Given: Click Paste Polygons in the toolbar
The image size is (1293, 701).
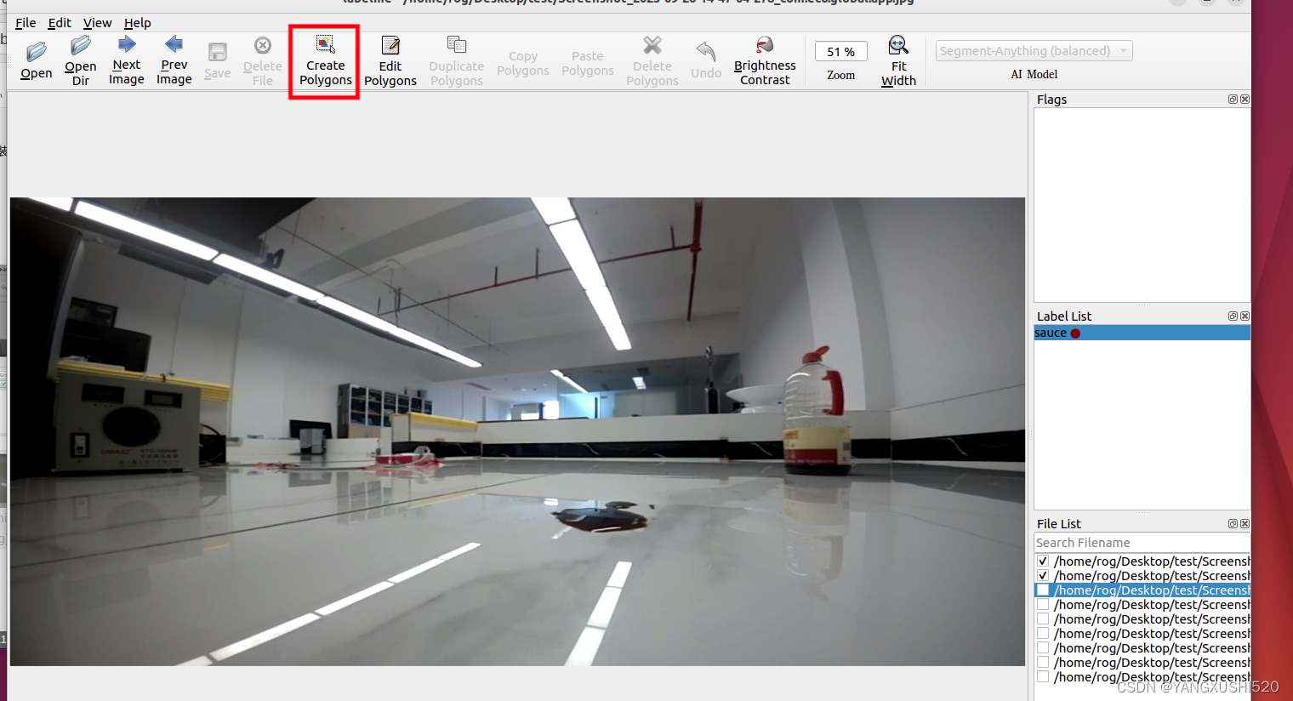Looking at the screenshot, I should [588, 63].
